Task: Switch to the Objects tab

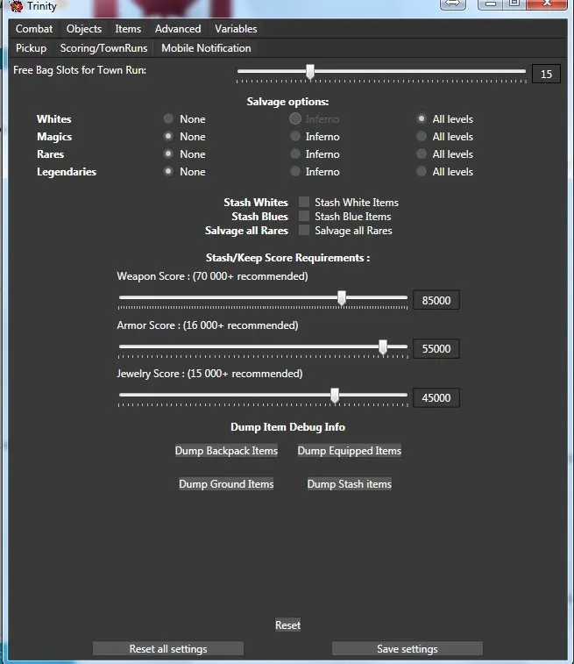Action: 84,29
